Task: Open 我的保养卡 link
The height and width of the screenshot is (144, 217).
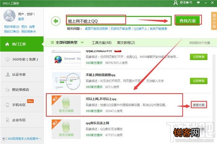Action: (29, 31)
